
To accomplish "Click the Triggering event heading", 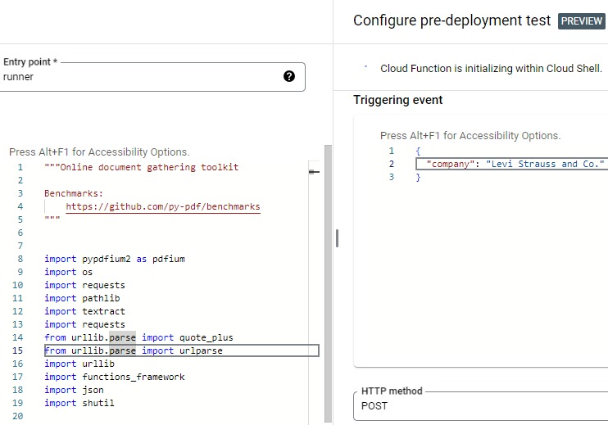I will pos(398,100).
